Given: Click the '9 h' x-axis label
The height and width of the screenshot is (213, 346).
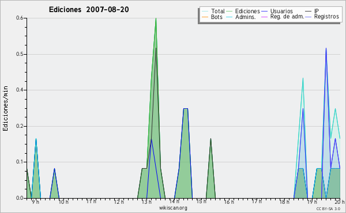Looking at the screenshot, I should tap(35, 201).
